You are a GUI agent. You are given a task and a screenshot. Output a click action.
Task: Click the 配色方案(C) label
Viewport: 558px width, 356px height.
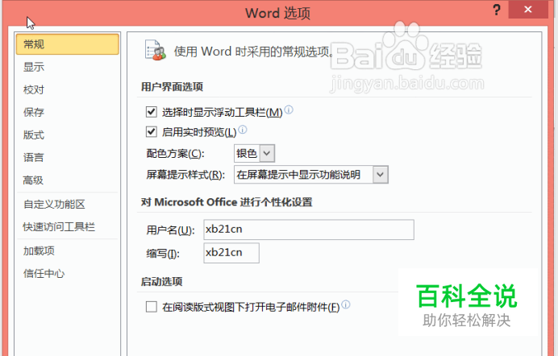(x=176, y=154)
